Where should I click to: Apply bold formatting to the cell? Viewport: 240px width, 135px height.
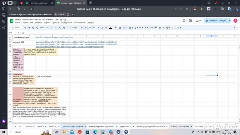click(x=98, y=27)
